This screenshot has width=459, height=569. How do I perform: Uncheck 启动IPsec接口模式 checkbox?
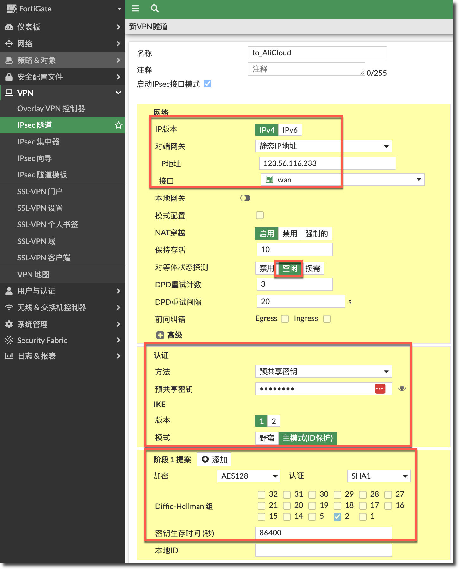tap(208, 84)
